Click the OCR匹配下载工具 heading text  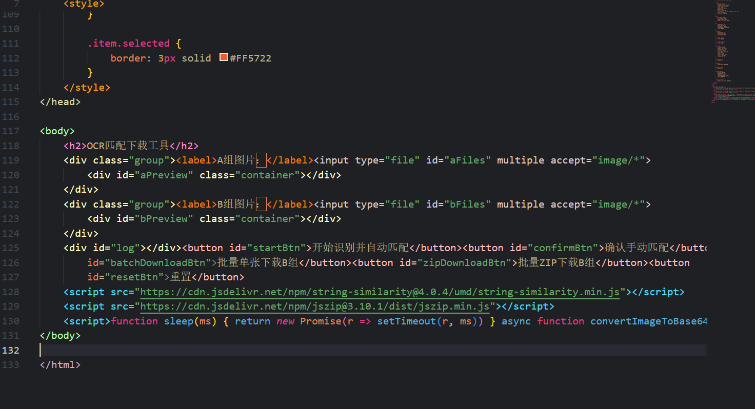tap(128, 146)
